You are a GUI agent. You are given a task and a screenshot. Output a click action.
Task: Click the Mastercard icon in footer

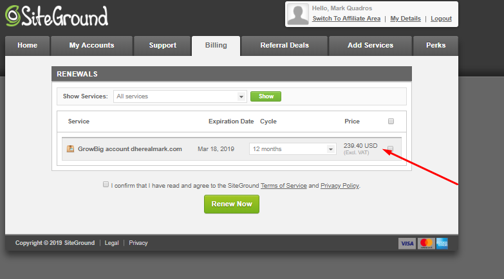click(x=426, y=244)
